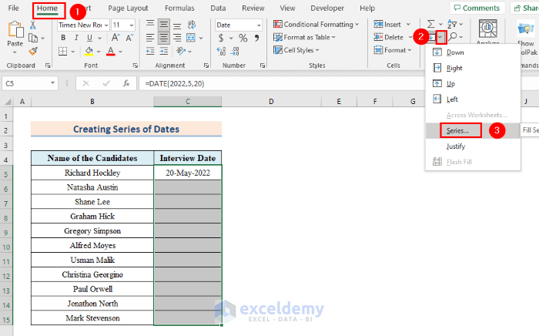Screen dimensions: 539x336
Task: Click the Insert cells button
Action: [x=387, y=25]
